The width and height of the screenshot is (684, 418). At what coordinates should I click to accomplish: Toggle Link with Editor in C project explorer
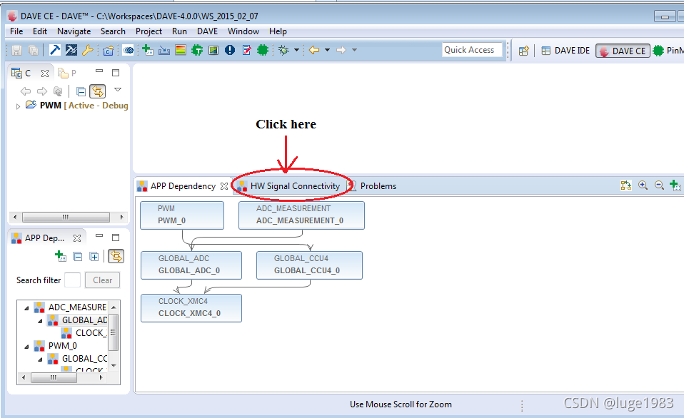click(x=98, y=91)
